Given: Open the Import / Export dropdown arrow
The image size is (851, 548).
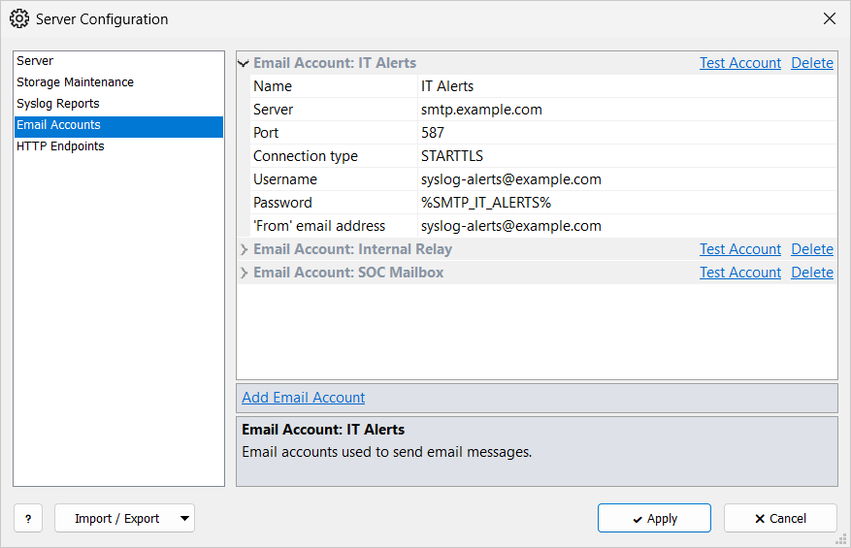Looking at the screenshot, I should tap(184, 518).
